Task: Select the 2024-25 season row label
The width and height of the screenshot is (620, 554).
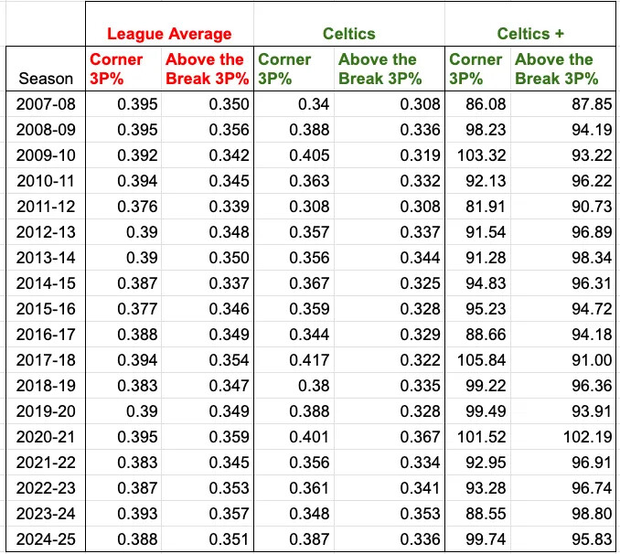Action: click(46, 539)
